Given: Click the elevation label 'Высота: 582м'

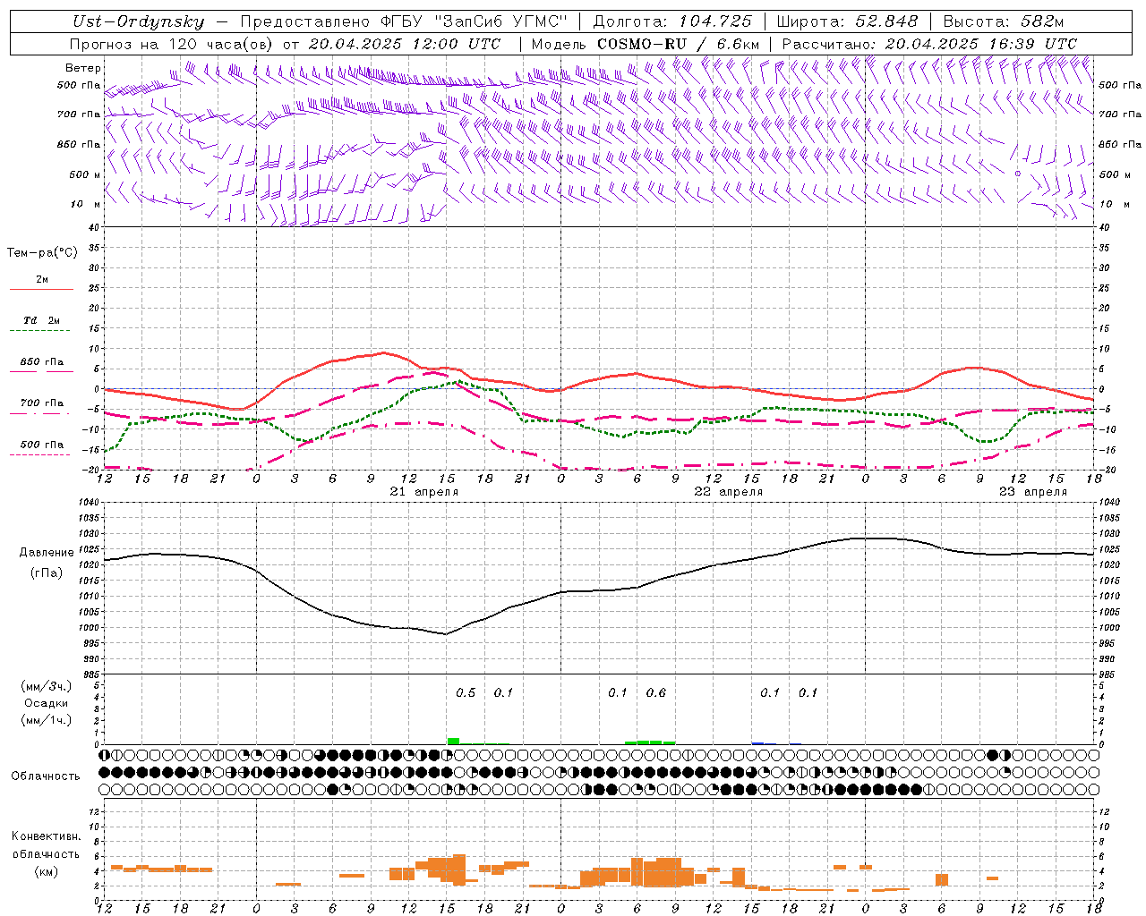Looking at the screenshot, I should click(1004, 22).
